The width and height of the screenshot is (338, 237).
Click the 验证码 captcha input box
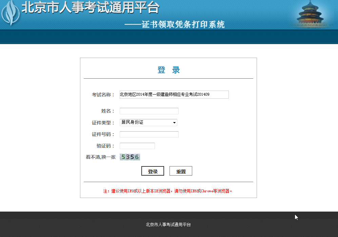137,146
